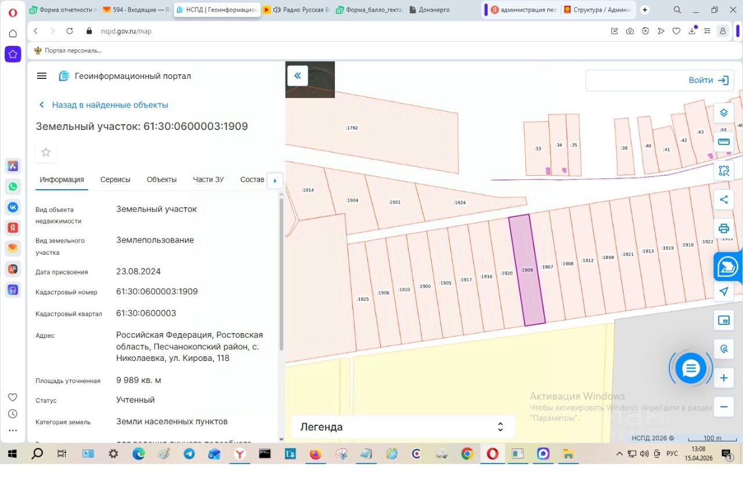
Task: Center map on my location arrow
Action: 723,291
